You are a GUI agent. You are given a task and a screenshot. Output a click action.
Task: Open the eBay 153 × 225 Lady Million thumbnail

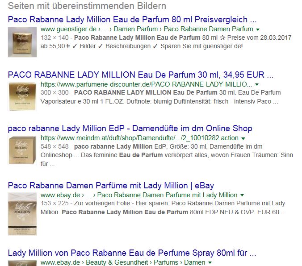click(22, 214)
